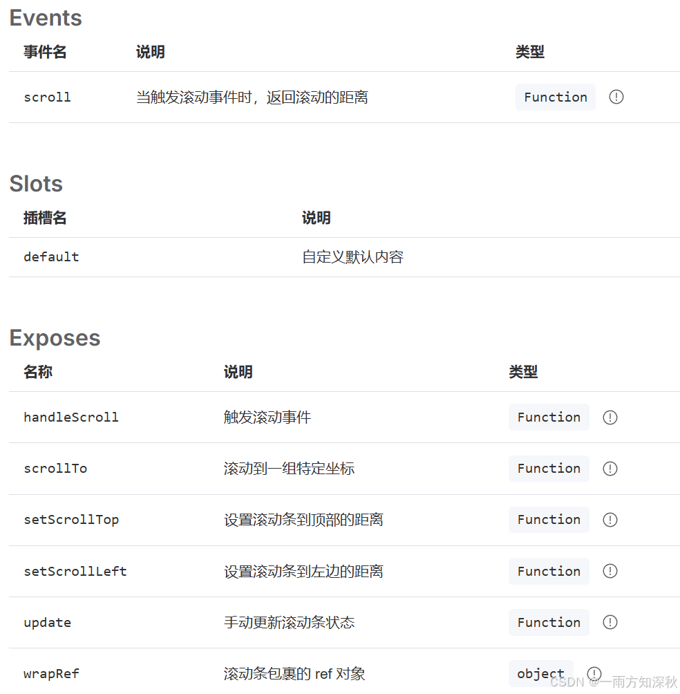
Task: Click the wrapRef name cell
Action: (x=51, y=674)
